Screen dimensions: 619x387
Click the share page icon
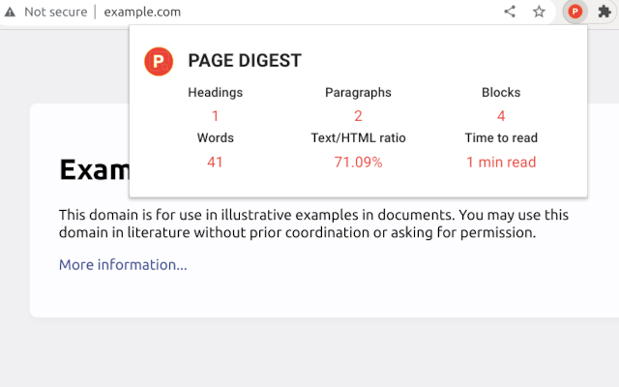point(510,12)
